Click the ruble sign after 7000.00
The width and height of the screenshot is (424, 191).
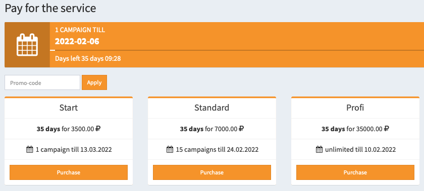coord(241,129)
